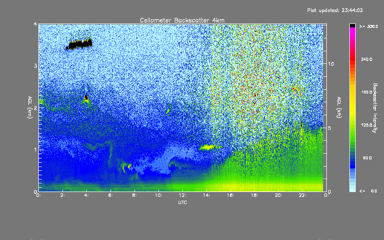This screenshot has width=384, height=240.
Task: Click the '120.0' colorbar value
Action: click(367, 125)
